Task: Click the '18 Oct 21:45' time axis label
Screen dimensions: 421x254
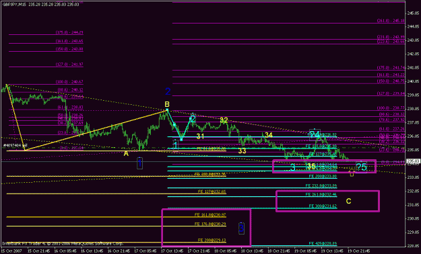Action: (x=279, y=251)
